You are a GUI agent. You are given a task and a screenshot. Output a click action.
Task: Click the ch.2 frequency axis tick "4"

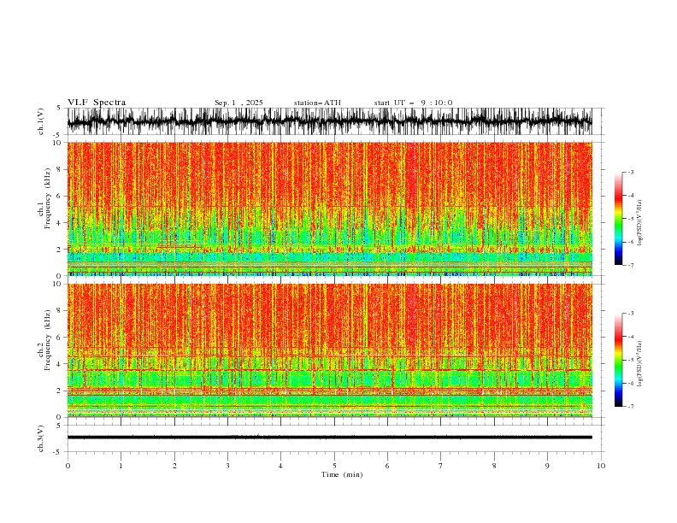(59, 365)
